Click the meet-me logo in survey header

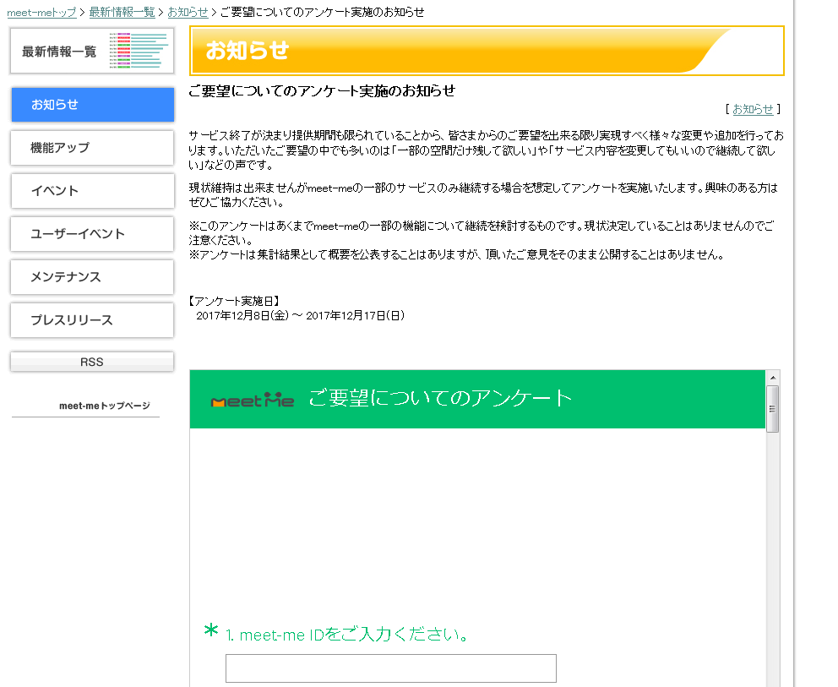click(253, 400)
